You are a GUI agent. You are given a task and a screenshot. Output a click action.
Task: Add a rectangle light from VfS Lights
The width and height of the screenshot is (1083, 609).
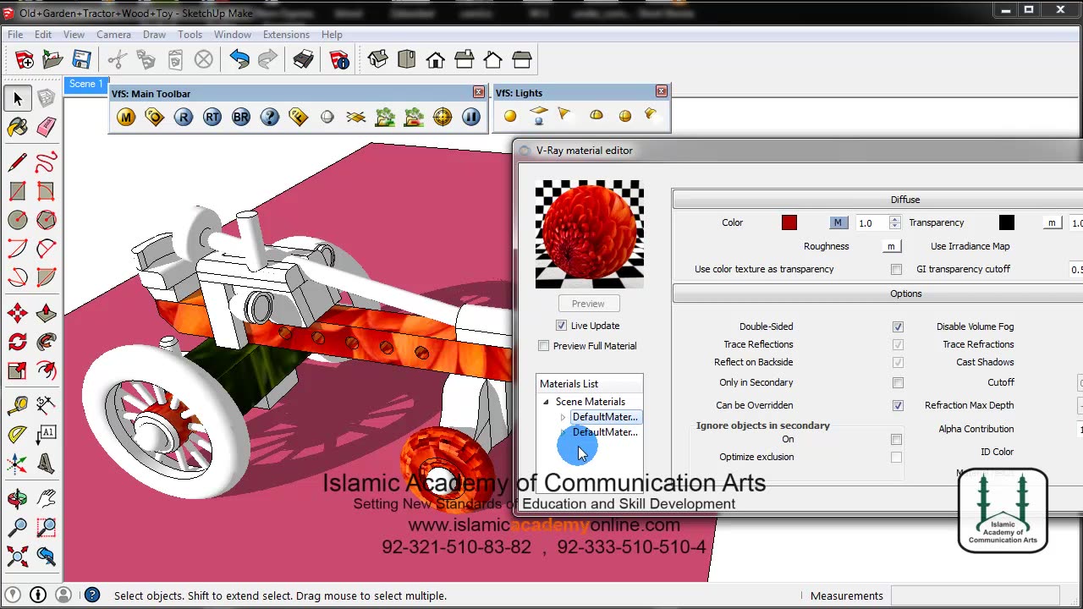(x=539, y=115)
